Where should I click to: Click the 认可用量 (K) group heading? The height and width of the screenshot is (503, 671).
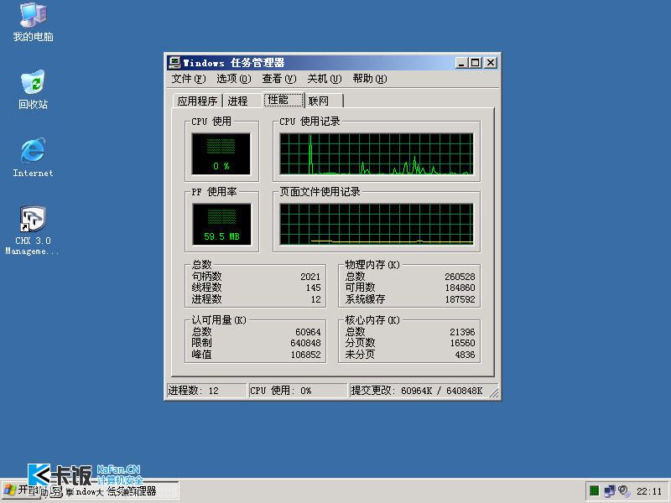(x=219, y=320)
